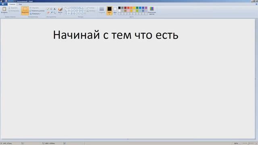The image size is (258, 145).
Task: Open the shape Fill (Заливка) dropdown
Action: click(92, 11)
